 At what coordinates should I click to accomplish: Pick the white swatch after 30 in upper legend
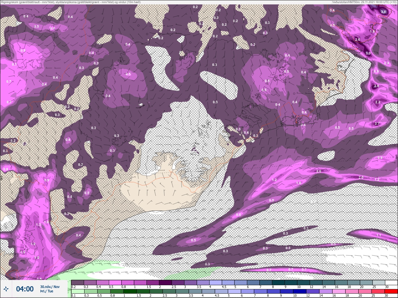coord(392,283)
